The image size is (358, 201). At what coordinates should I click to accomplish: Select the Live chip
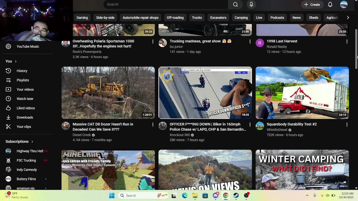[259, 18]
